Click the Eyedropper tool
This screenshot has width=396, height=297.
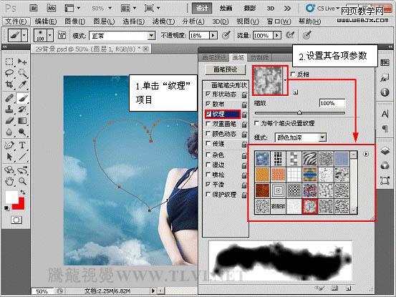[x=22, y=84]
